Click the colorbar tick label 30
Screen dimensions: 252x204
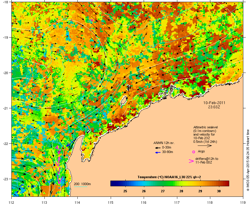point(219,191)
